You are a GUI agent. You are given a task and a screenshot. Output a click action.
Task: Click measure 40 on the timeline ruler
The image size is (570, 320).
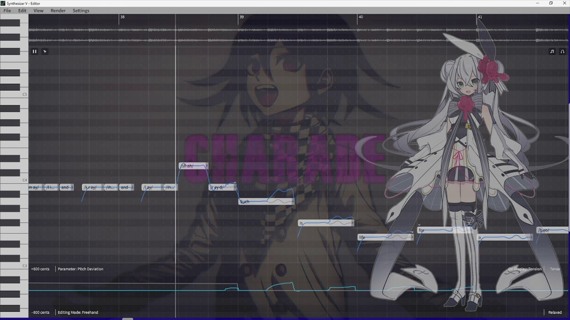coord(361,17)
